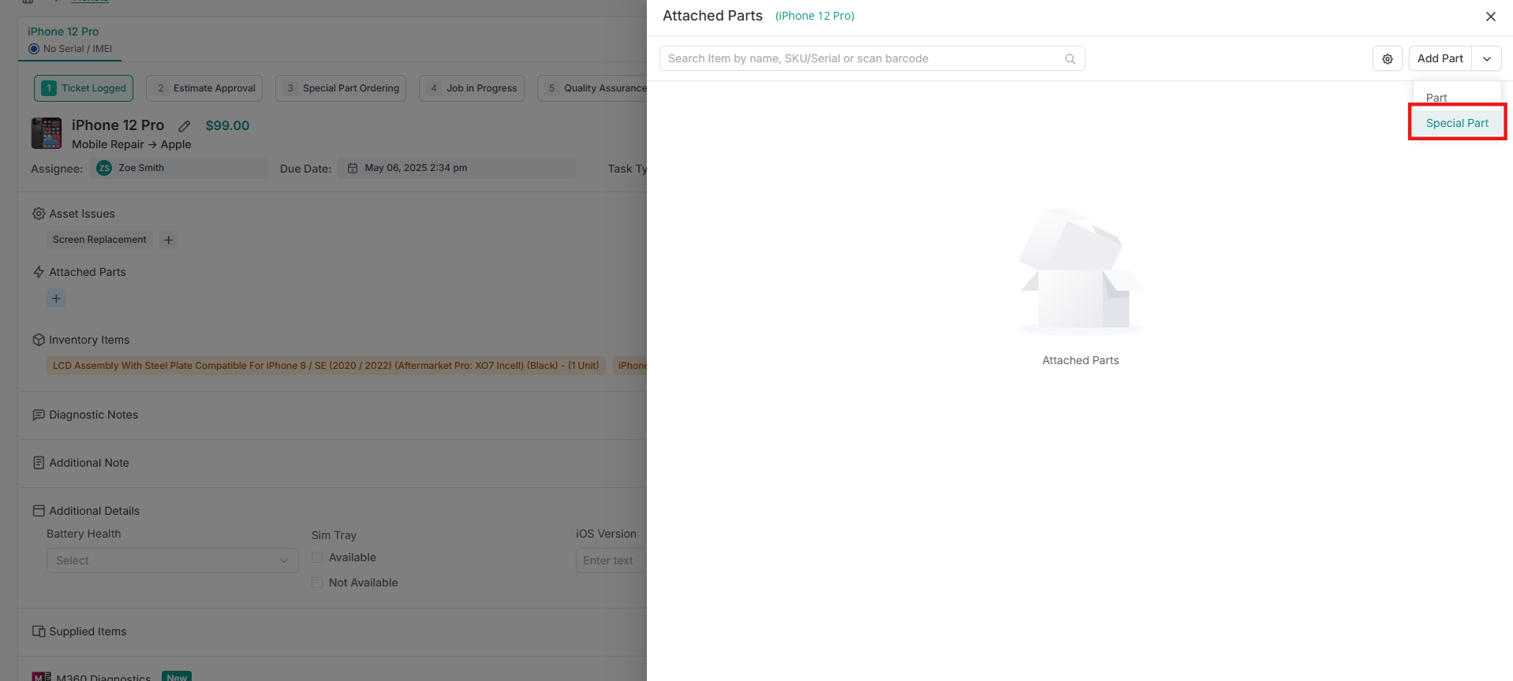Click the Attached Parts empty-state label
1513x681 pixels.
tap(1080, 360)
